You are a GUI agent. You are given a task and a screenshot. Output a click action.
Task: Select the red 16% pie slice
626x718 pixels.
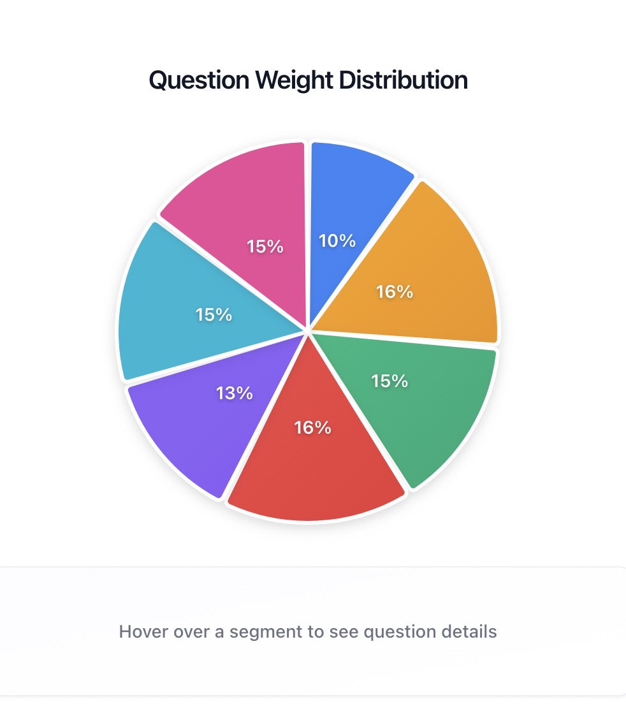click(x=319, y=472)
